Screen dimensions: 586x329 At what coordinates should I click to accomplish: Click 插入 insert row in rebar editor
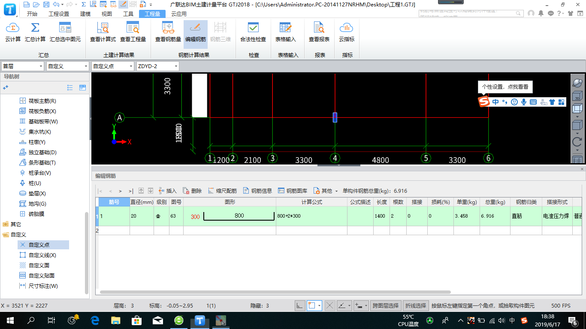tap(167, 191)
